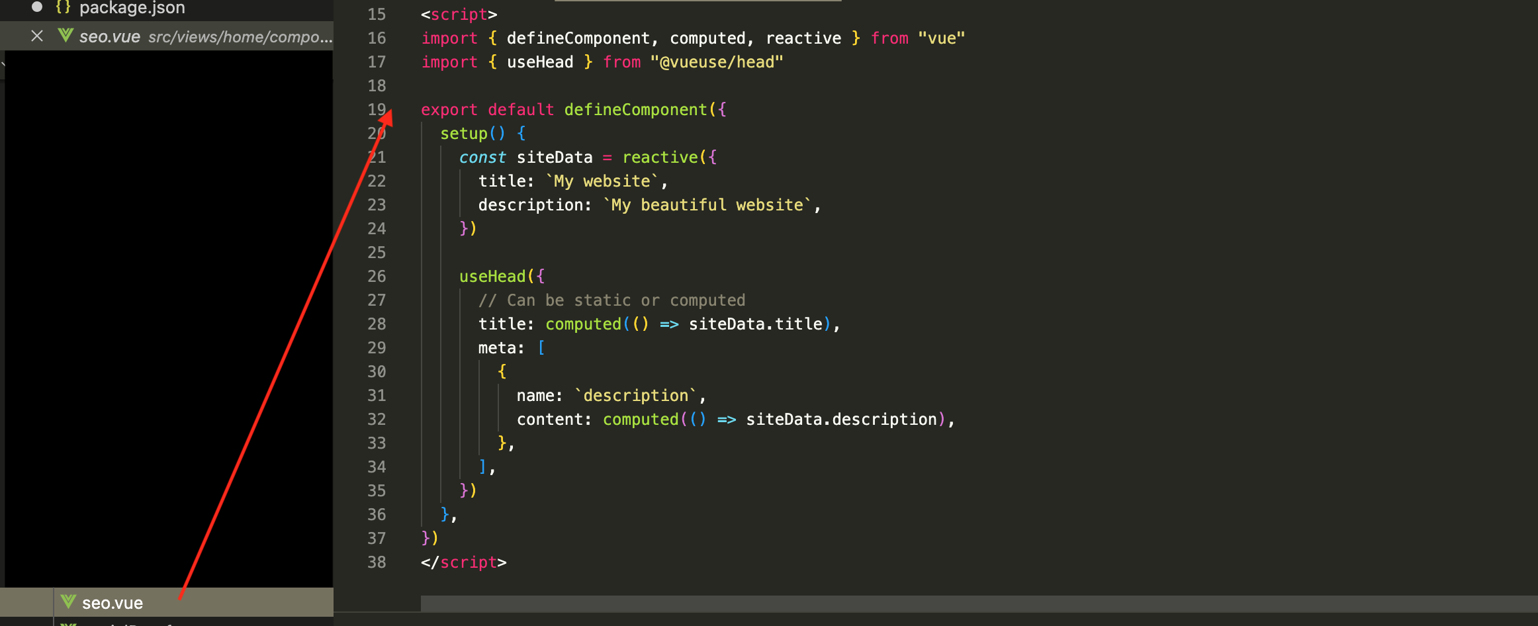Close the seo.vue open editor entry
The width and height of the screenshot is (1538, 626).
(37, 36)
